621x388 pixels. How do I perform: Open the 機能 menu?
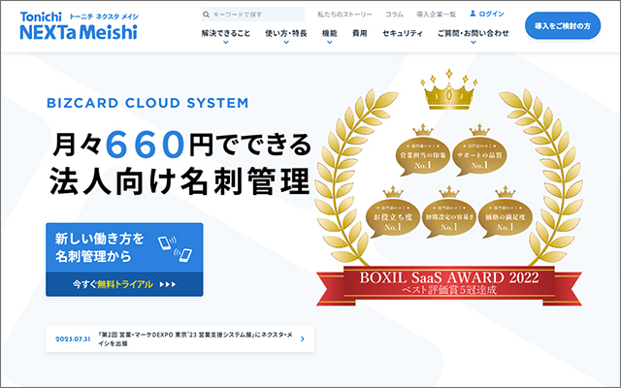[x=330, y=33]
